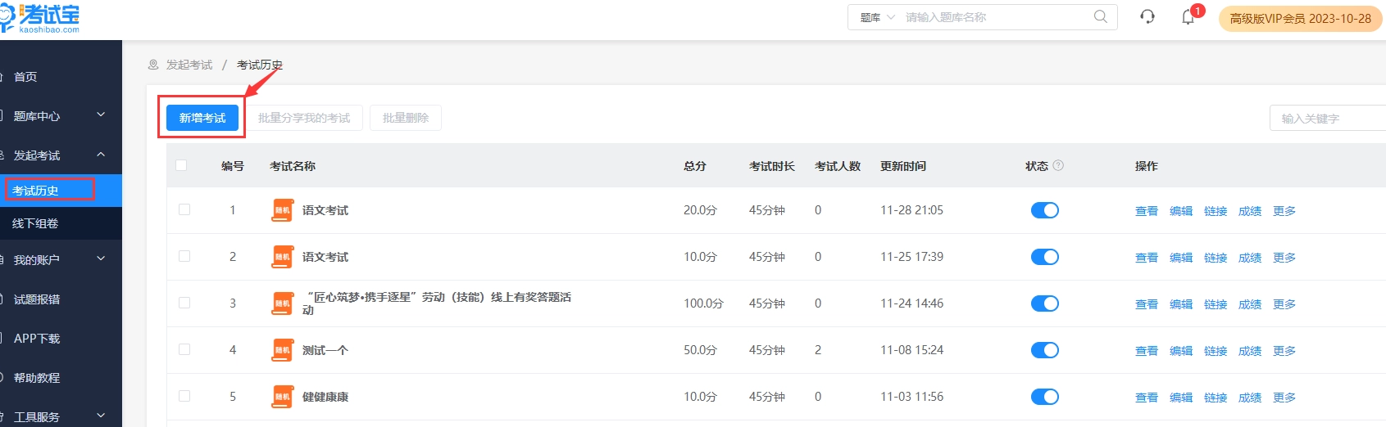Click the customer service headset icon
This screenshot has width=1386, height=427.
[1147, 17]
